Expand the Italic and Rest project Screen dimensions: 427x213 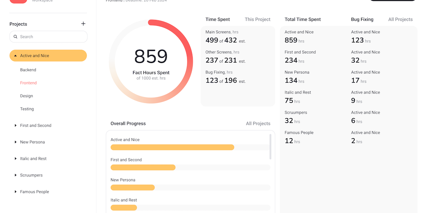pyautogui.click(x=15, y=159)
